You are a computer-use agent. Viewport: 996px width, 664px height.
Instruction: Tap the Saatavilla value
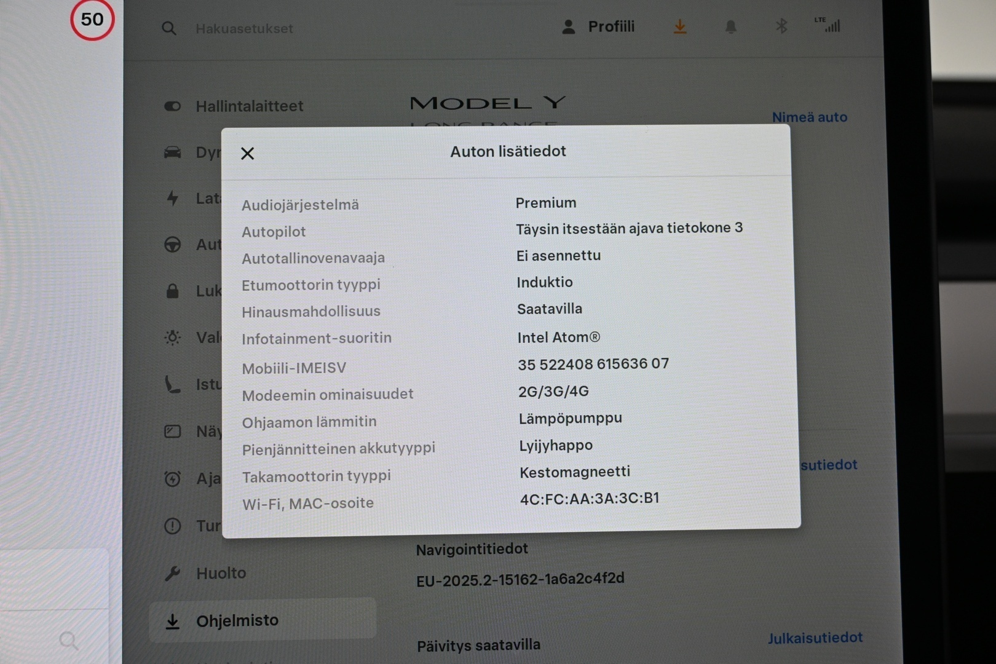coord(550,309)
